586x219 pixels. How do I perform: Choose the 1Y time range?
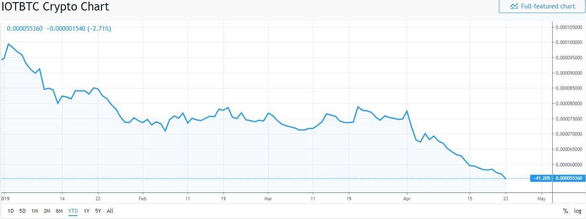click(x=86, y=211)
